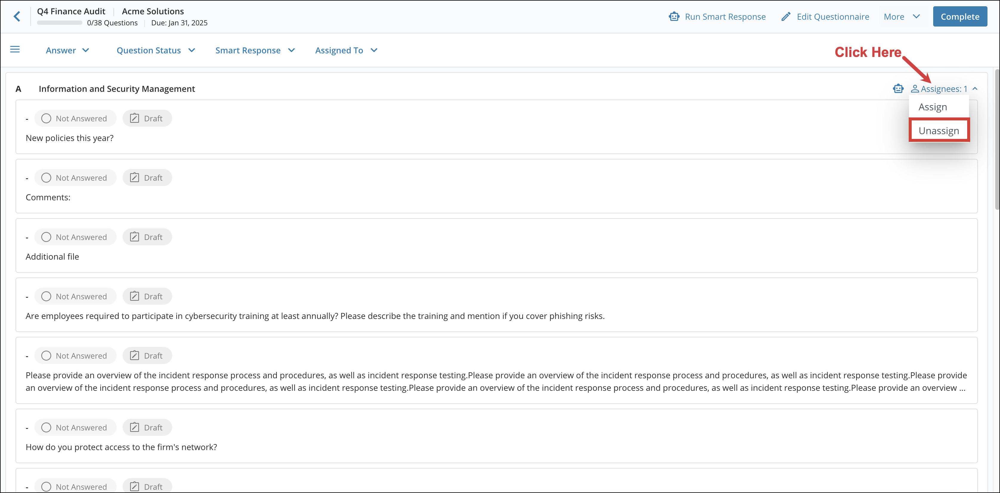1000x493 pixels.
Task: Open the Smart Response filter dropdown
Action: pyautogui.click(x=255, y=50)
